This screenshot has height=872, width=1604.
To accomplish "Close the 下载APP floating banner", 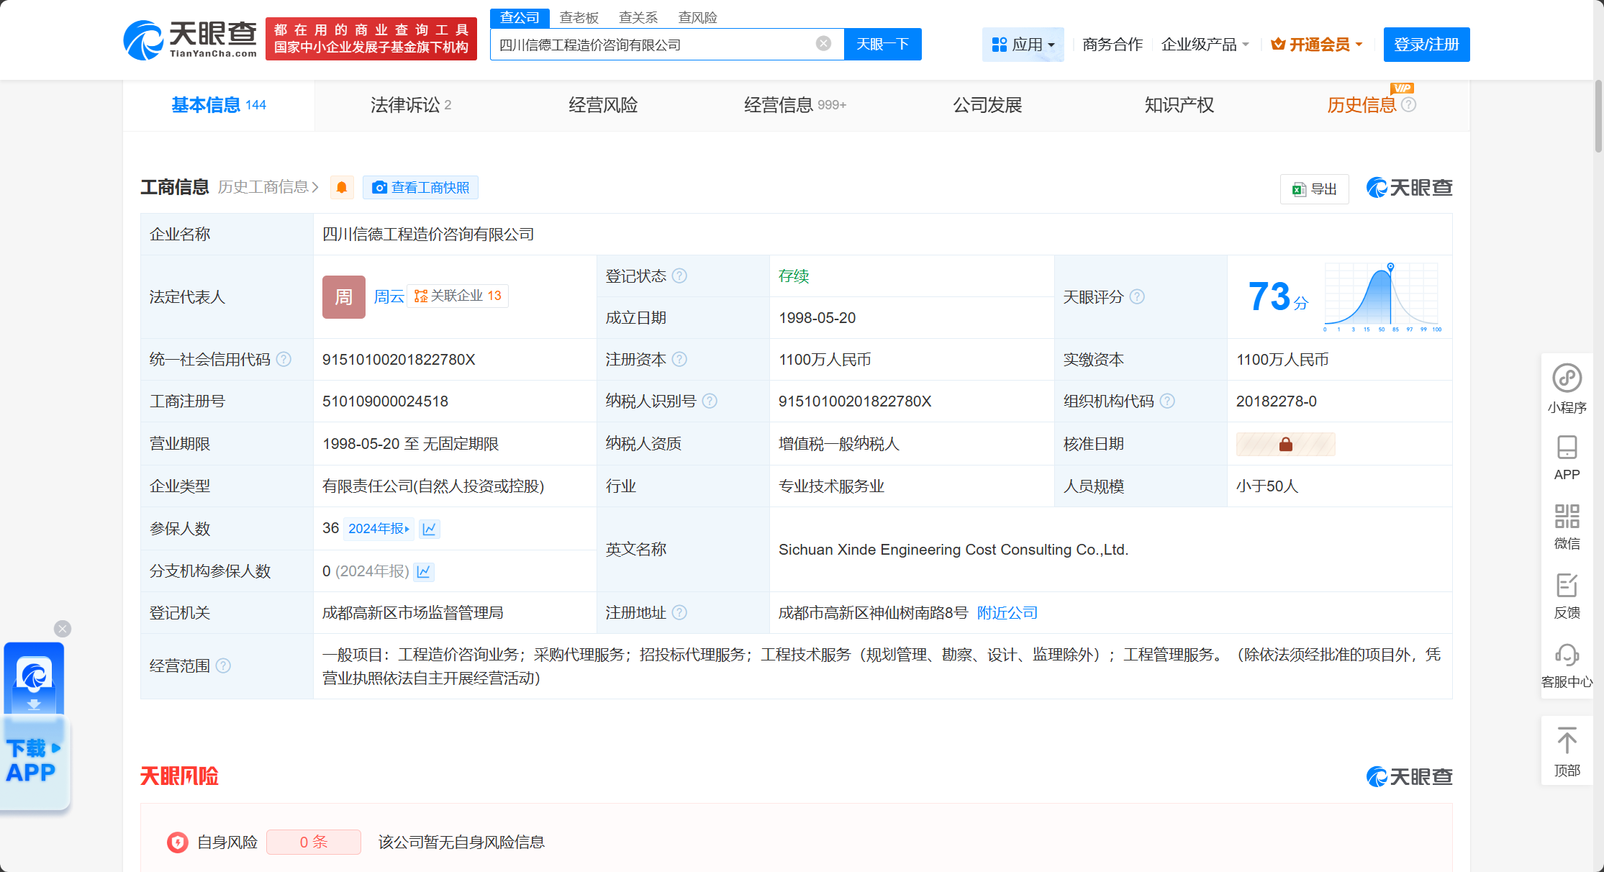I will 63,629.
